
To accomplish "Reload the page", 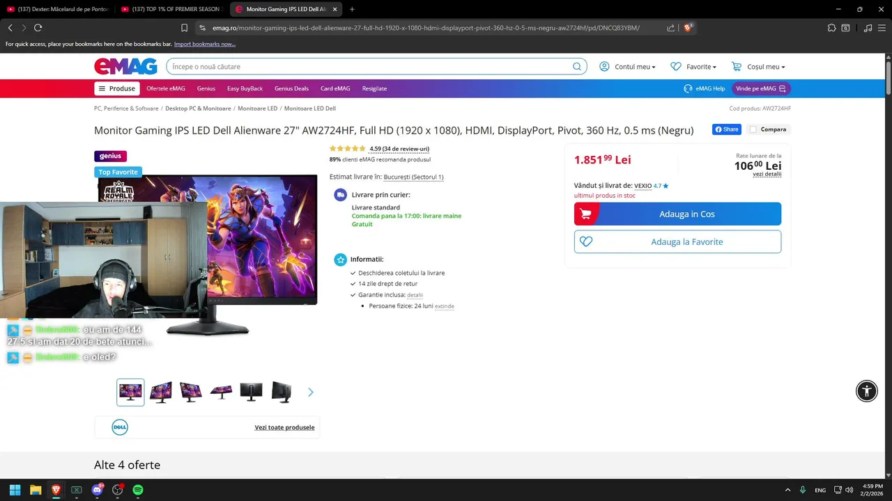I will pyautogui.click(x=38, y=28).
